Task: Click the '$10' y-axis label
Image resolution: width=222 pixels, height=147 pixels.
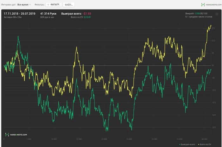Action: (213, 41)
